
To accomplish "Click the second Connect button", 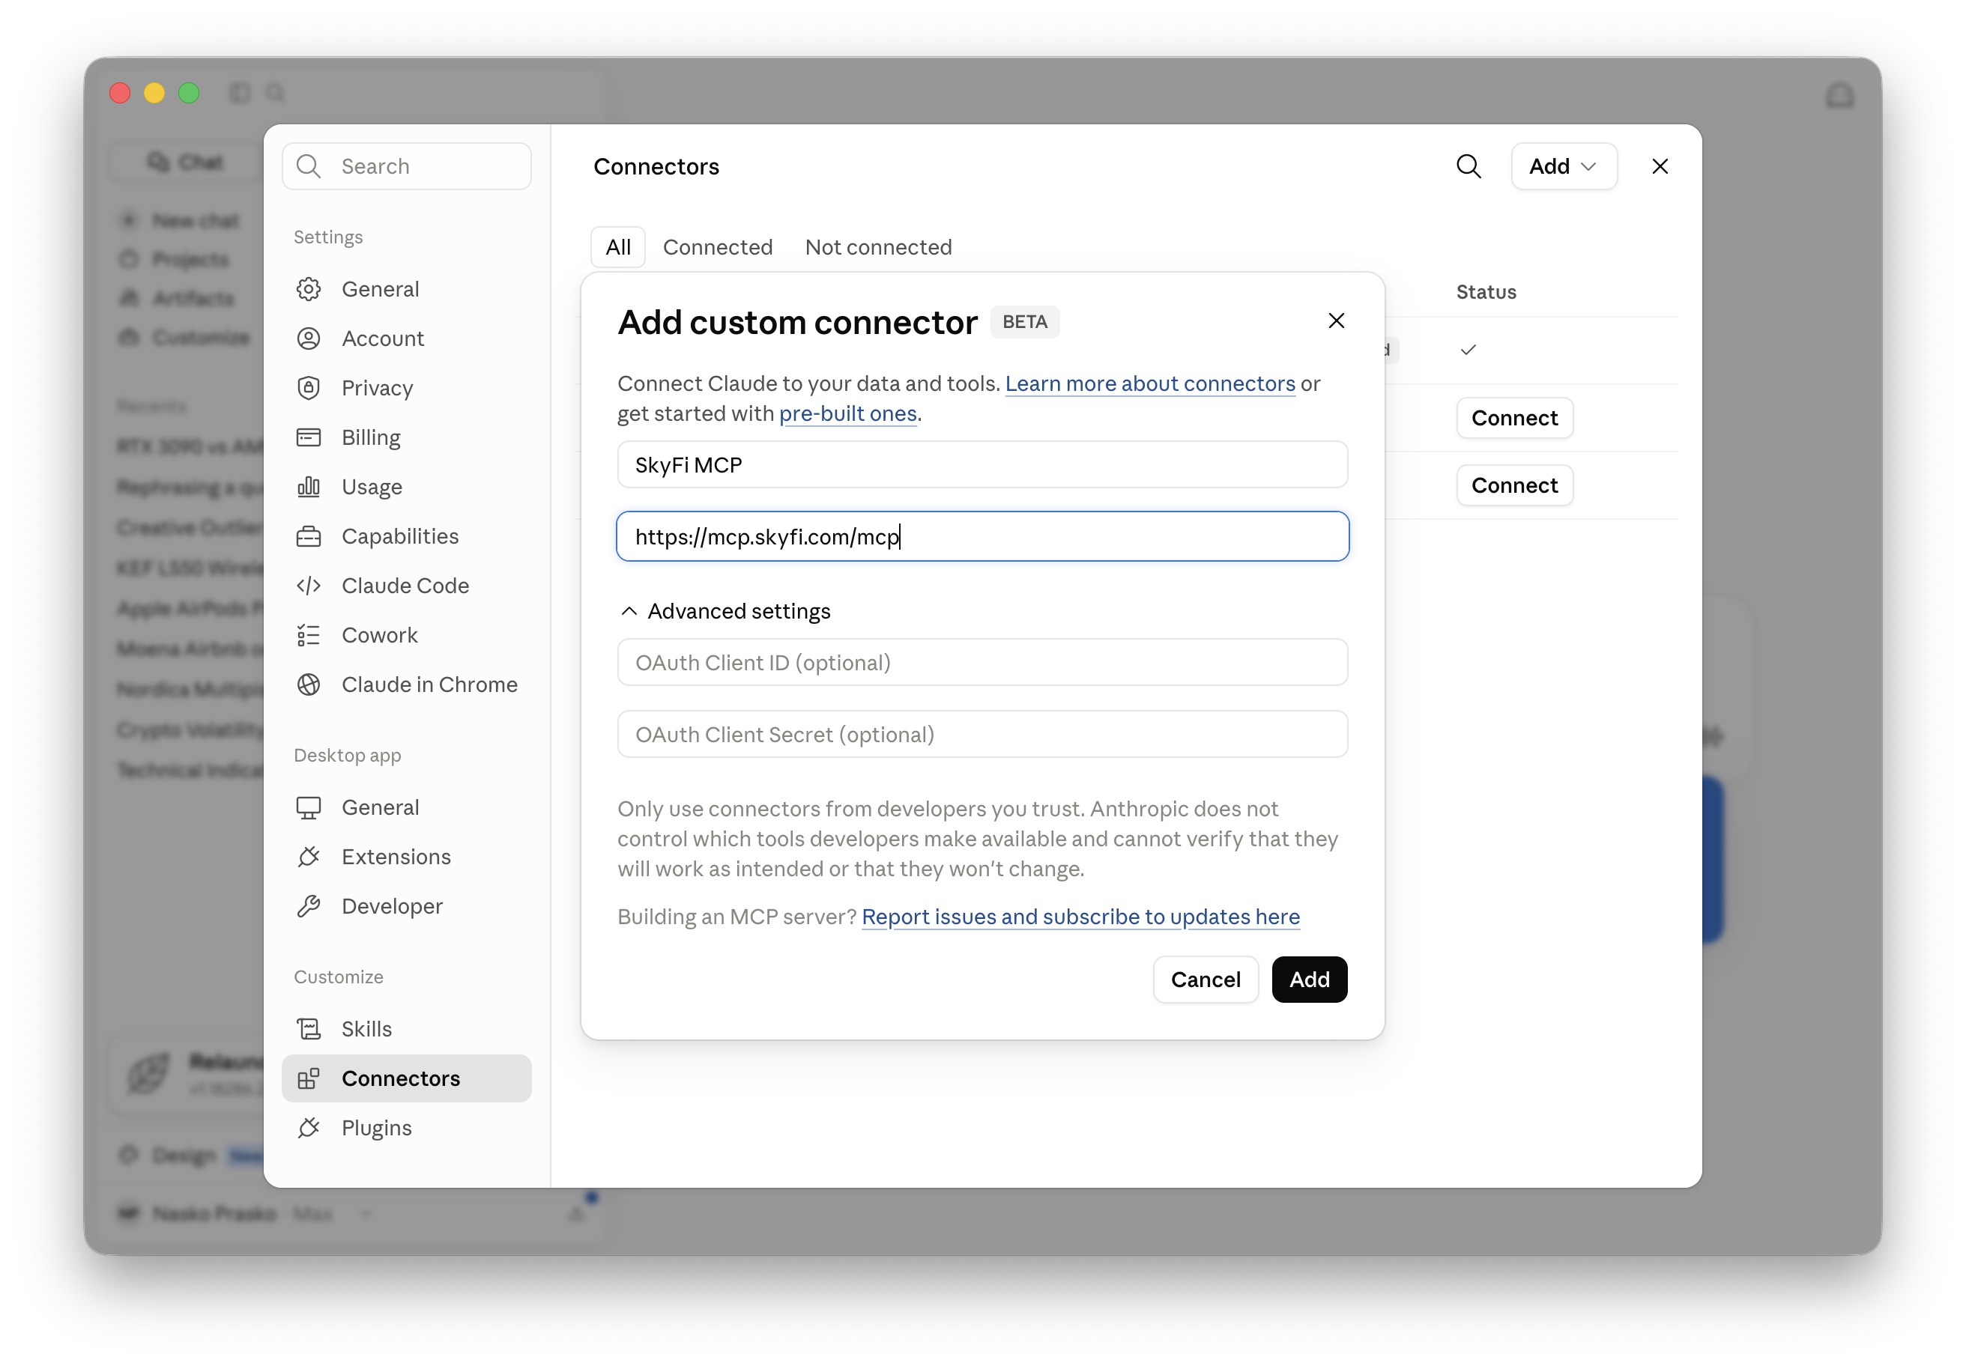I will click(x=1514, y=486).
